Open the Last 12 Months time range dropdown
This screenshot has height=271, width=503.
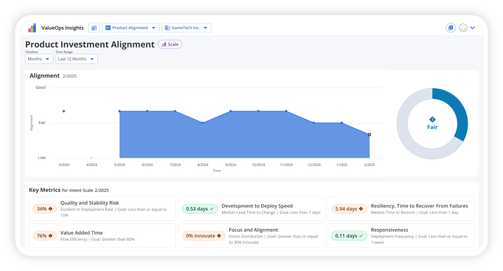click(x=76, y=59)
